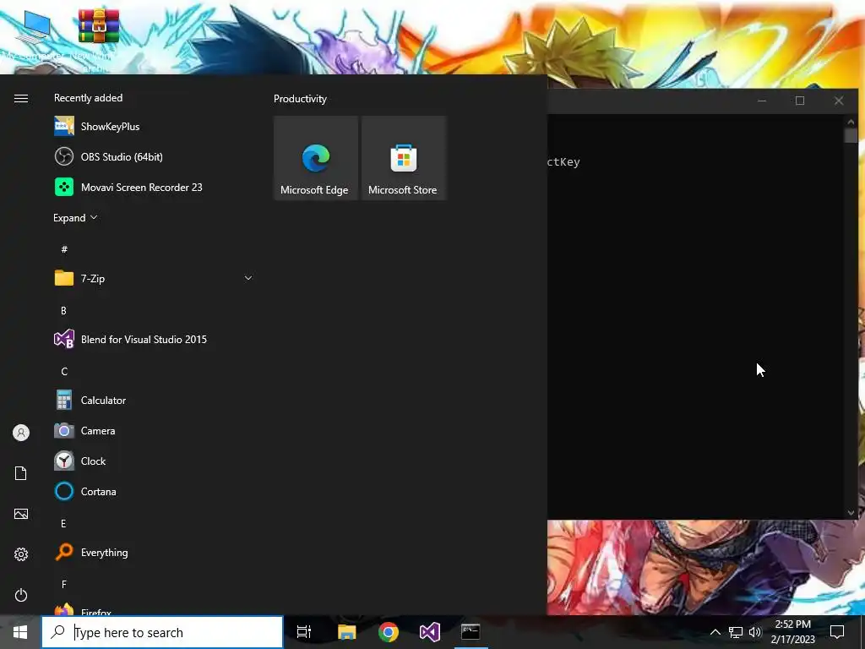Open Task View on taskbar
865x649 pixels.
click(x=304, y=632)
